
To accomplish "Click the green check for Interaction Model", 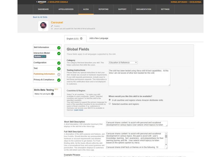I will tap(59, 53).
